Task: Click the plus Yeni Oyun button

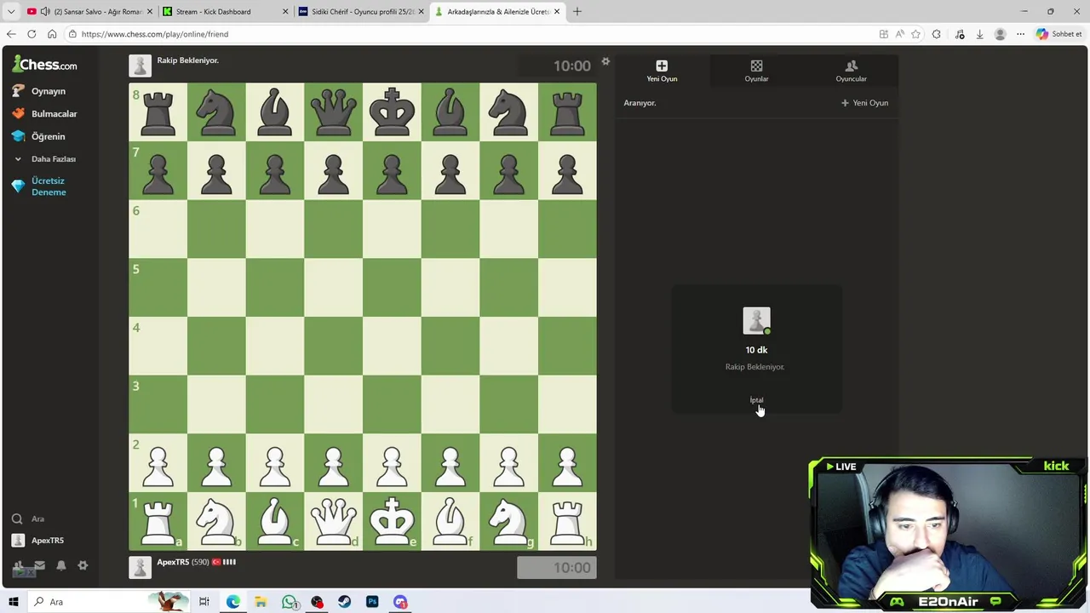Action: pos(864,103)
